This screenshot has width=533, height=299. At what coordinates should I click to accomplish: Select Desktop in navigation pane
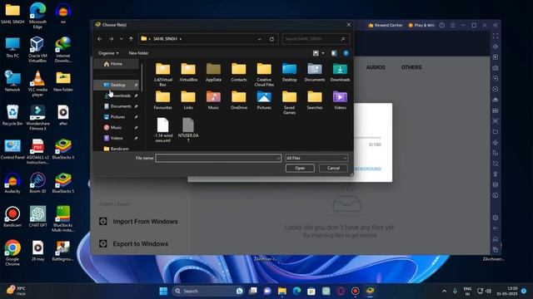(117, 85)
